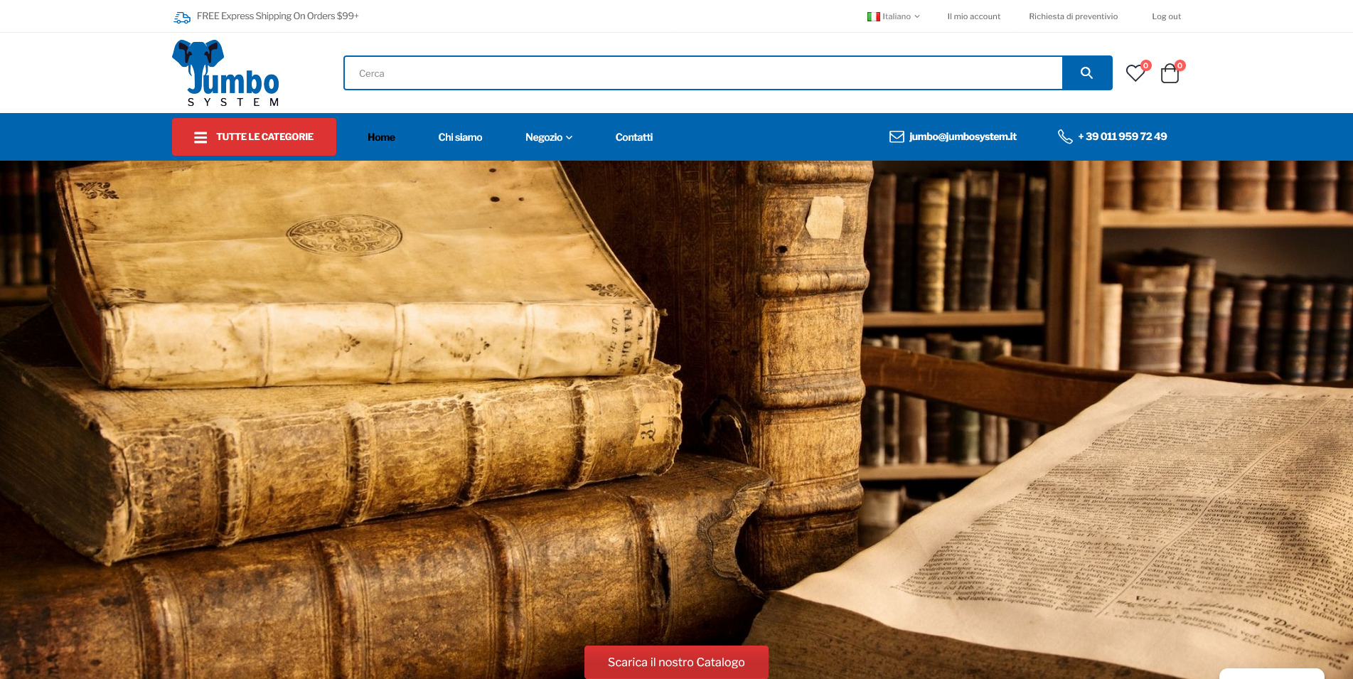Click the Log out link
Image resolution: width=1353 pixels, height=679 pixels.
(1166, 16)
